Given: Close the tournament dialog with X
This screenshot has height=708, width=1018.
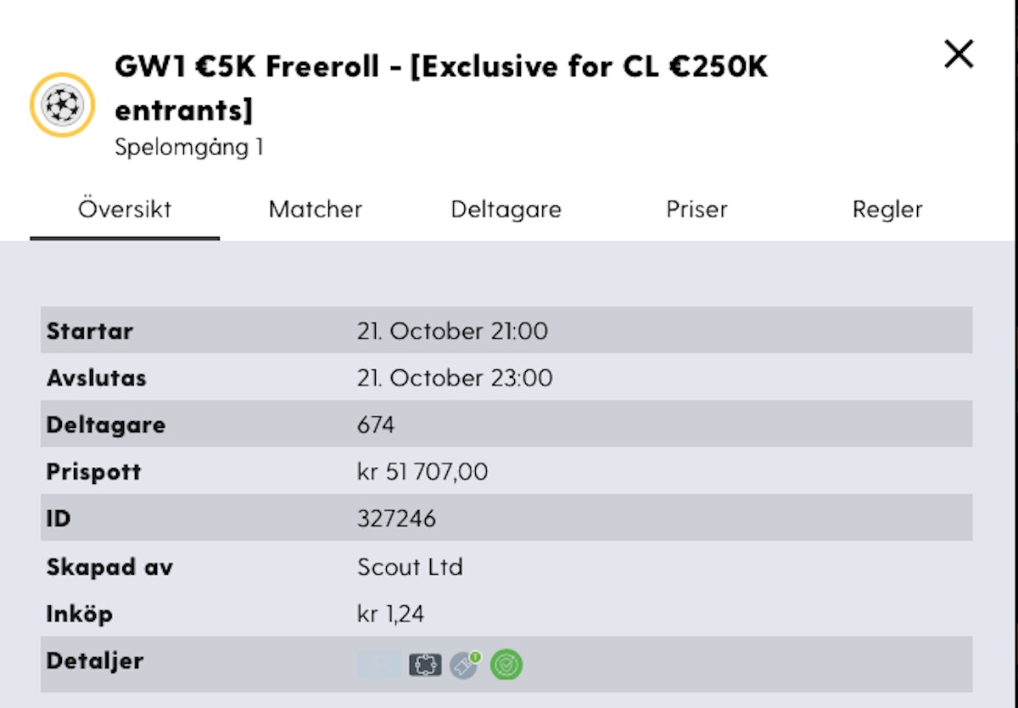Looking at the screenshot, I should pos(959,54).
